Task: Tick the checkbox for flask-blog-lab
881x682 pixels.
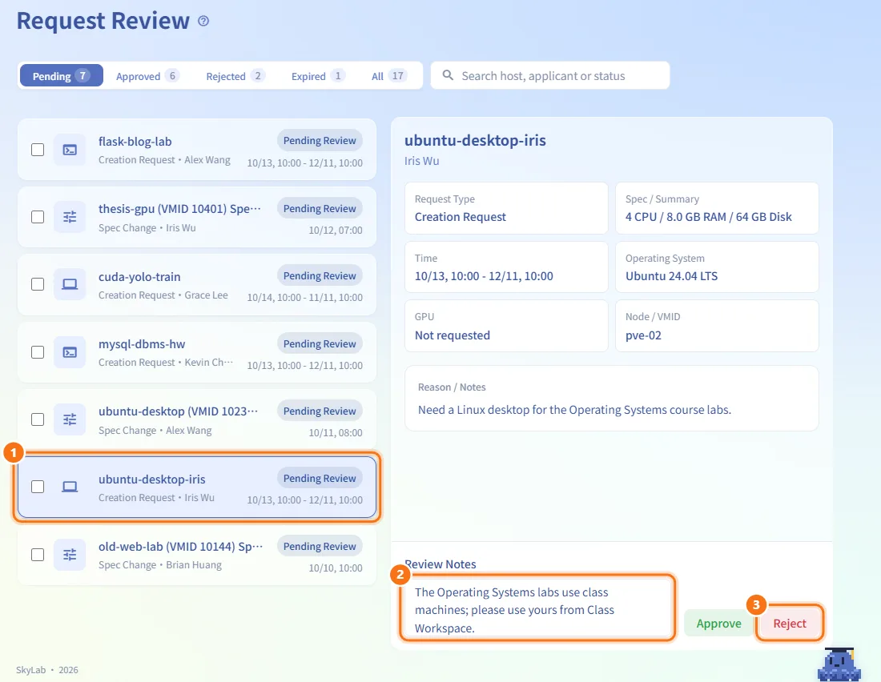Action: pos(38,150)
